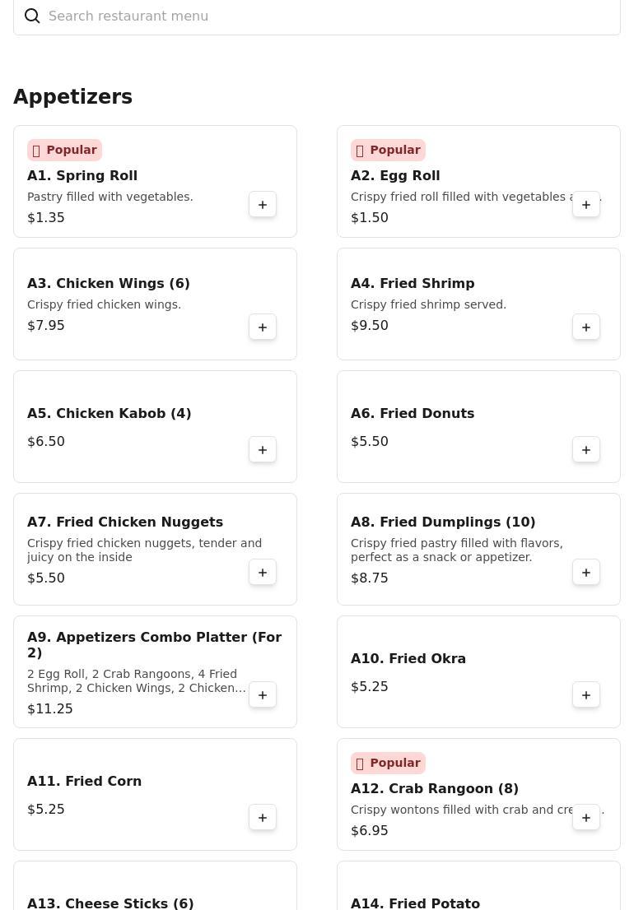
Task: Add A8. Fried Dumplings (10) plus icon
Action: [585, 572]
